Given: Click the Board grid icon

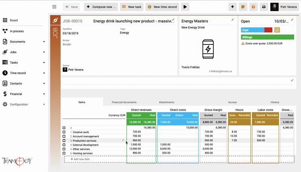Looking at the screenshot, I should tap(5, 20).
